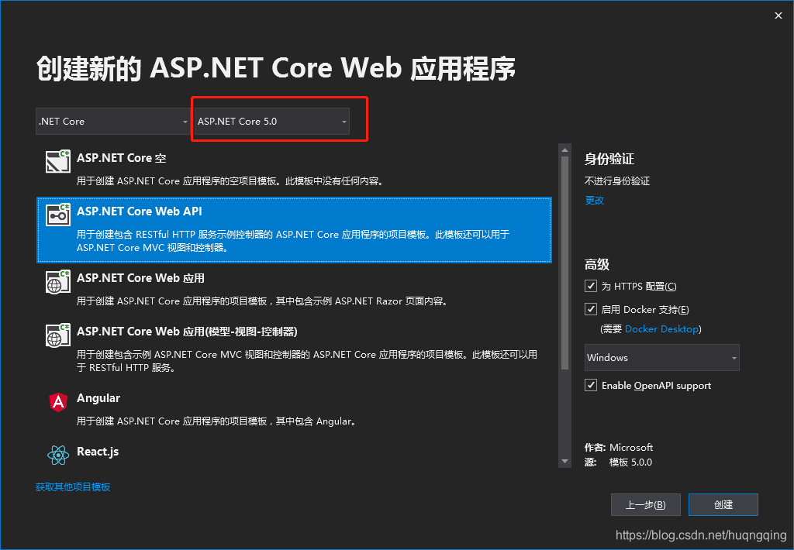Viewport: 794px width, 550px height.
Task: Click the 更改 authentication link
Action: point(595,201)
